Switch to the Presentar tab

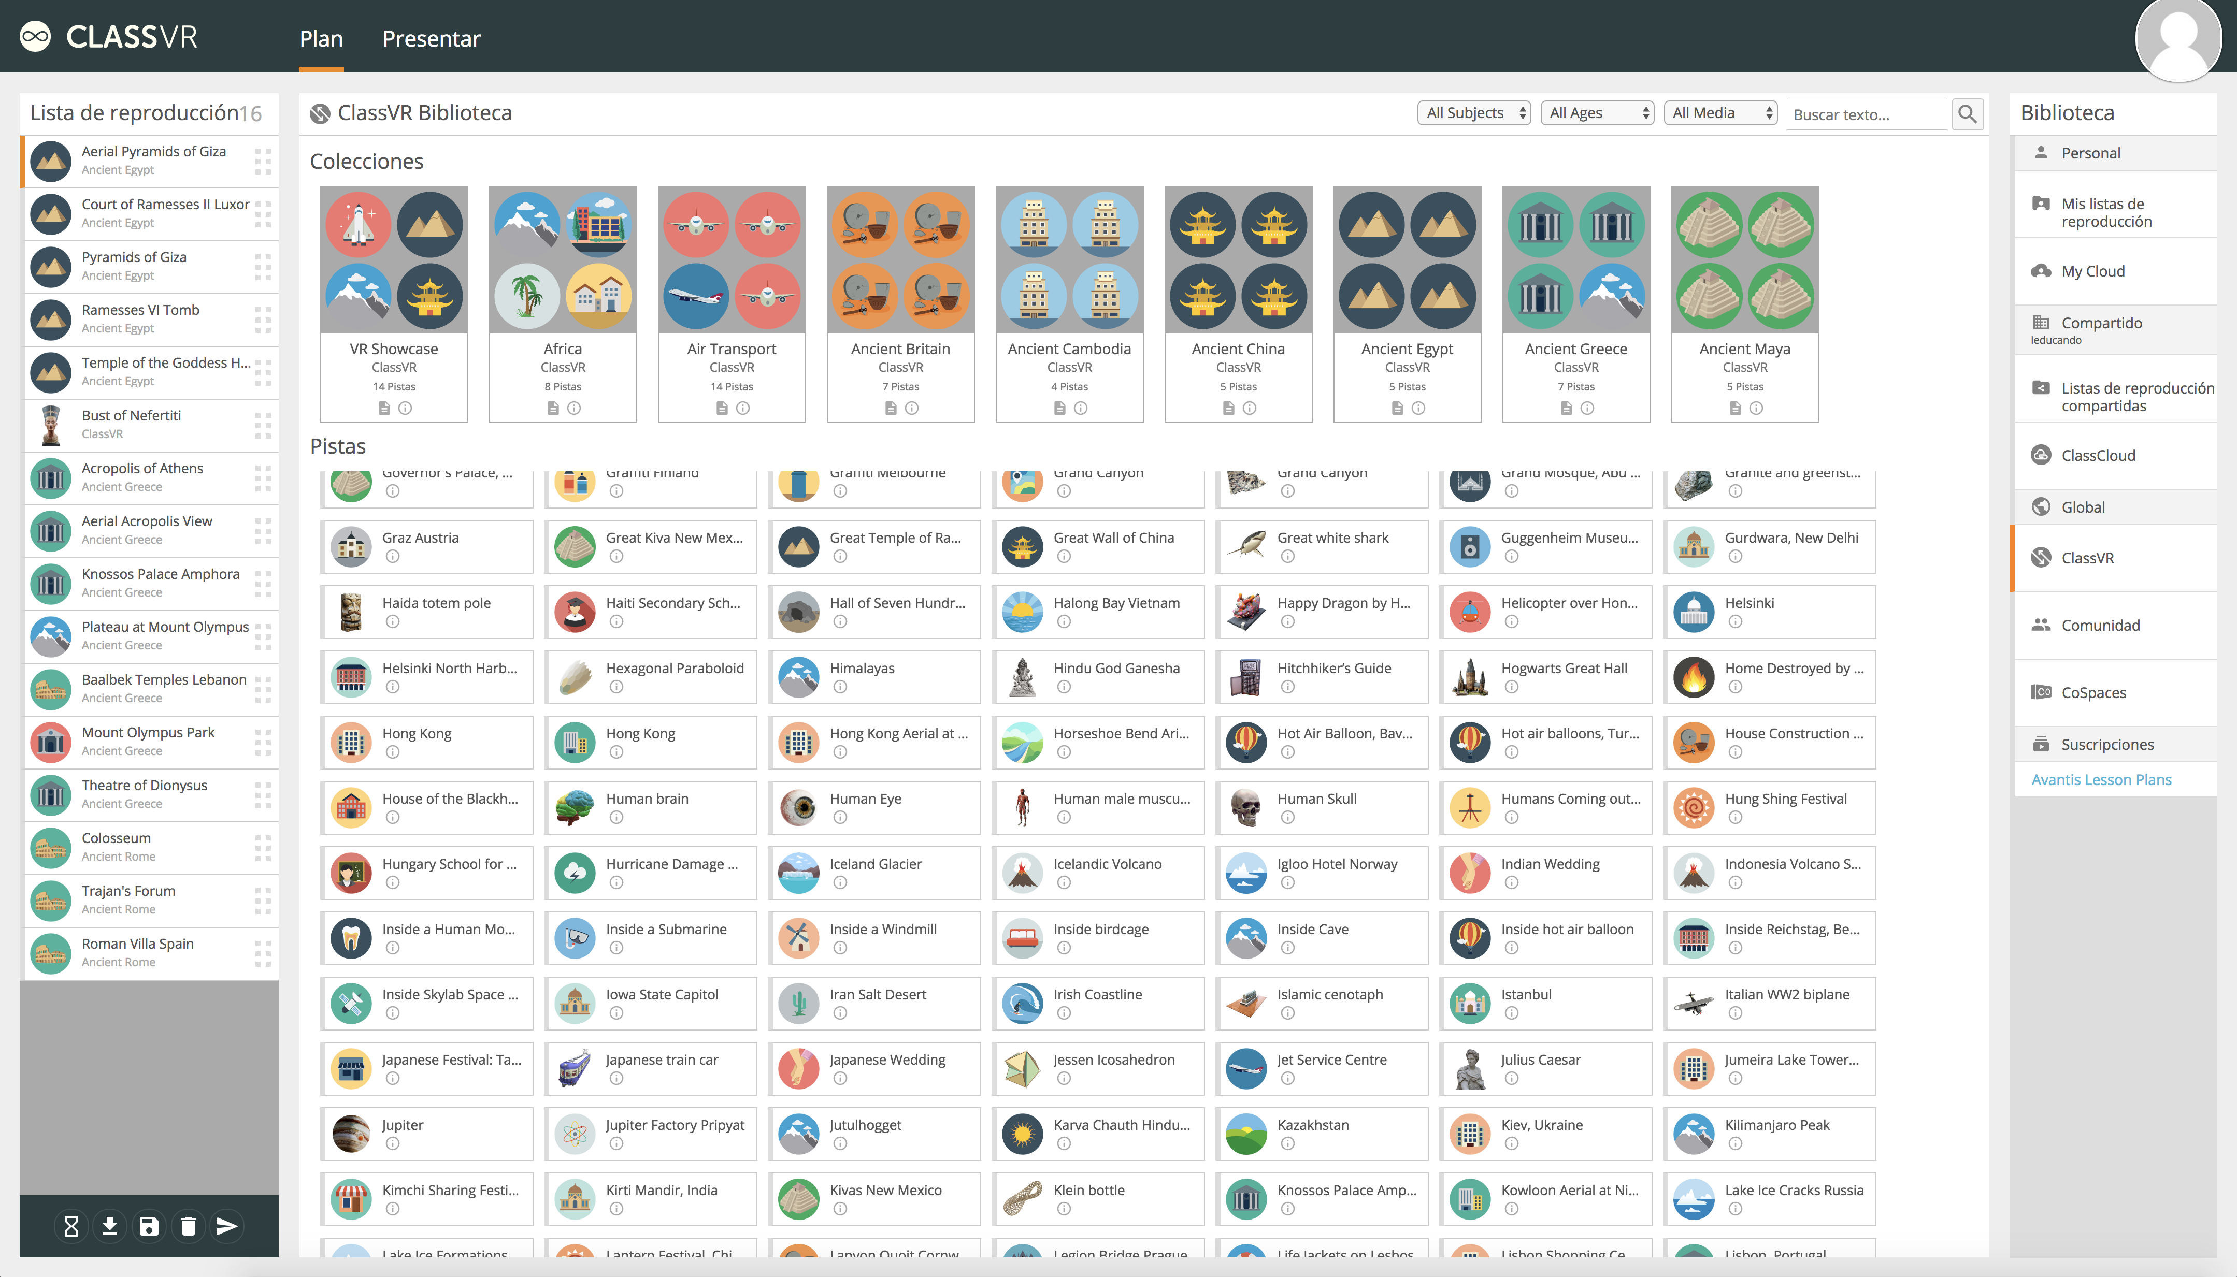coord(431,39)
